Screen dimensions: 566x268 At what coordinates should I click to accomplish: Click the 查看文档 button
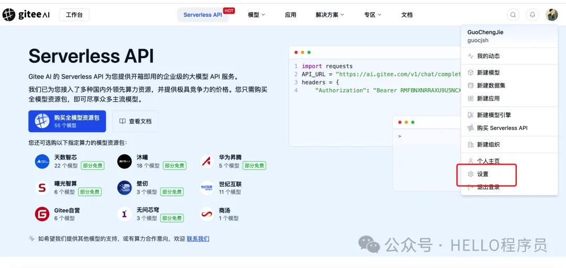click(135, 121)
